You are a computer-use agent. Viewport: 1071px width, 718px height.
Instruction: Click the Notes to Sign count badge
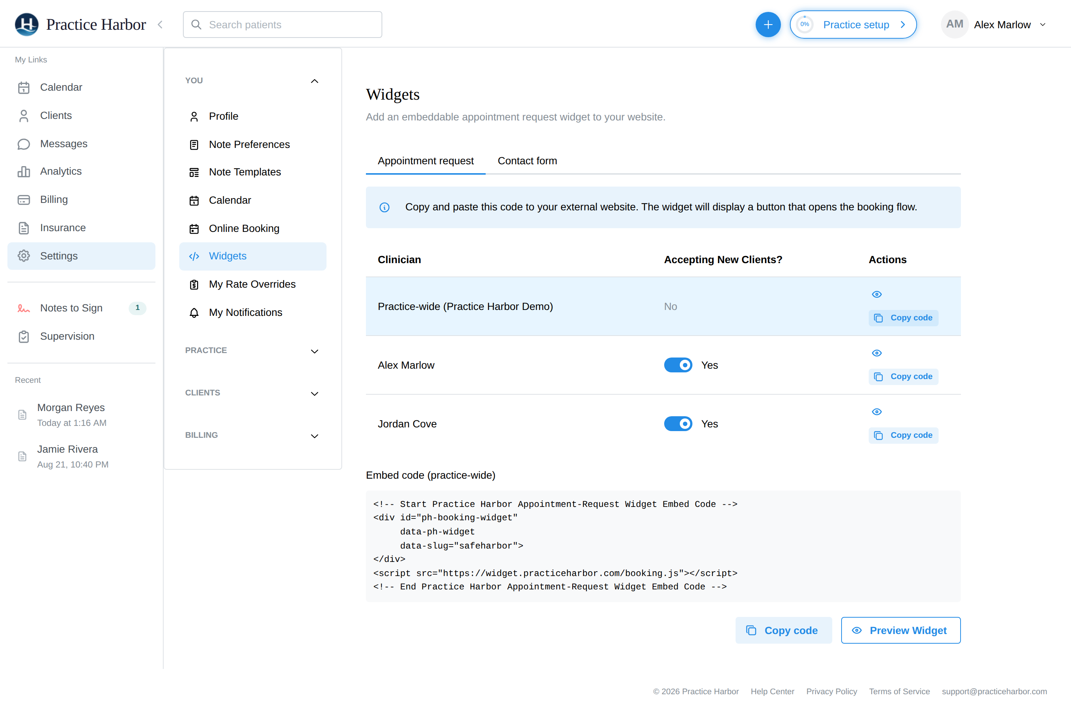137,308
